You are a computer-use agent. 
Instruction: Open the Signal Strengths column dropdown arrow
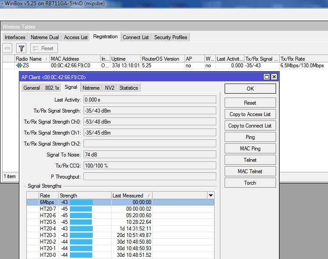point(211,195)
